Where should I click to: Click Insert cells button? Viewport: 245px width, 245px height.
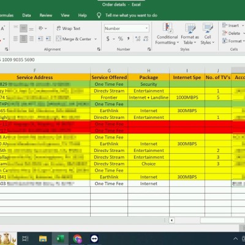pyautogui.click(x=230, y=26)
